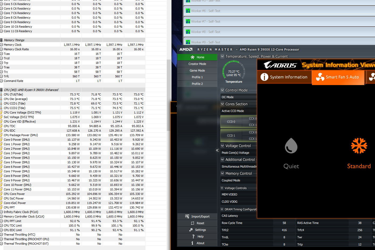Click the Trfc4 value 256
The height and width of the screenshot is (250, 375).
tap(360, 230)
